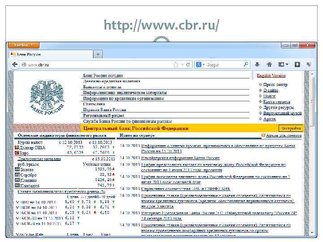Go to Firefox Home page icon
Image resolution: width=323 pixels, height=242 pixels.
click(x=269, y=65)
